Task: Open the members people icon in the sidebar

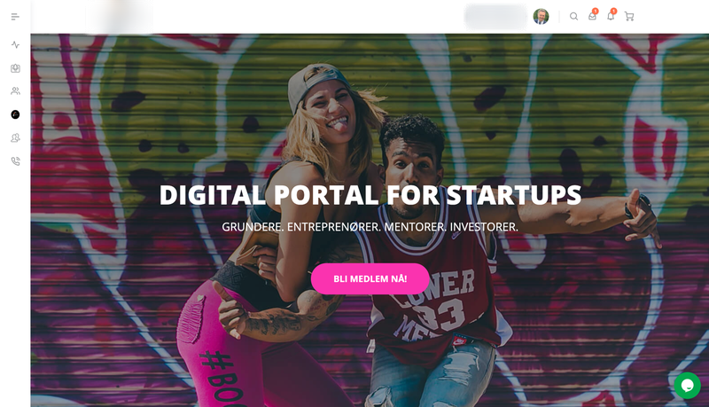Action: coord(15,91)
